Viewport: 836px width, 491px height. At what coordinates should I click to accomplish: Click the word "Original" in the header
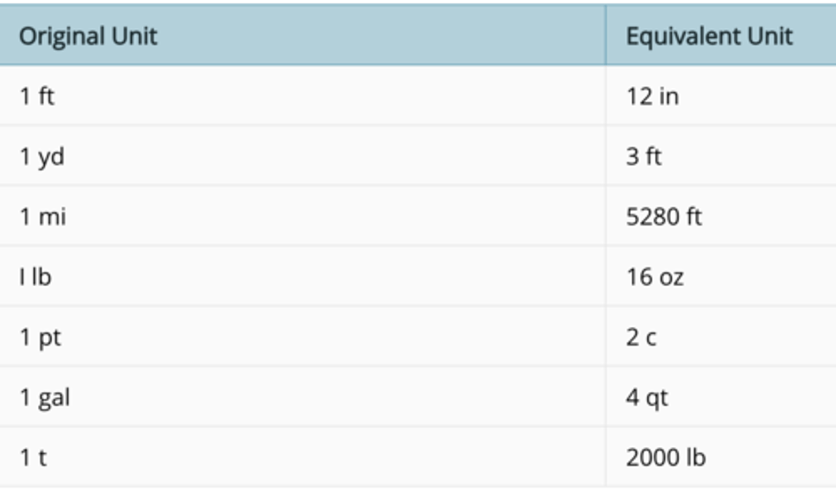point(62,36)
